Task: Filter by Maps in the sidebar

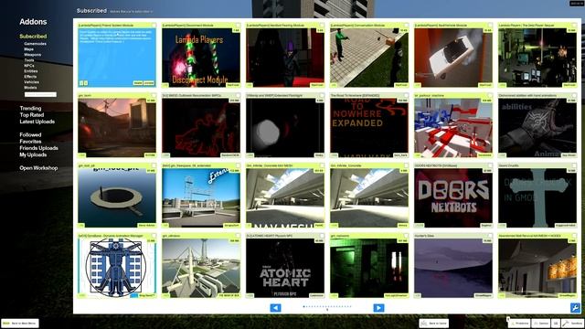Action: pyautogui.click(x=28, y=48)
